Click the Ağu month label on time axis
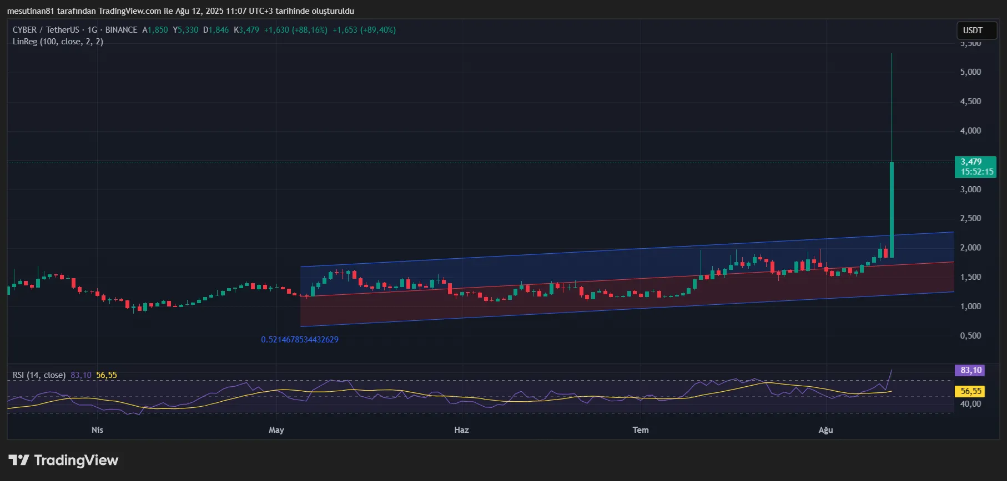The width and height of the screenshot is (1007, 481). click(x=825, y=430)
